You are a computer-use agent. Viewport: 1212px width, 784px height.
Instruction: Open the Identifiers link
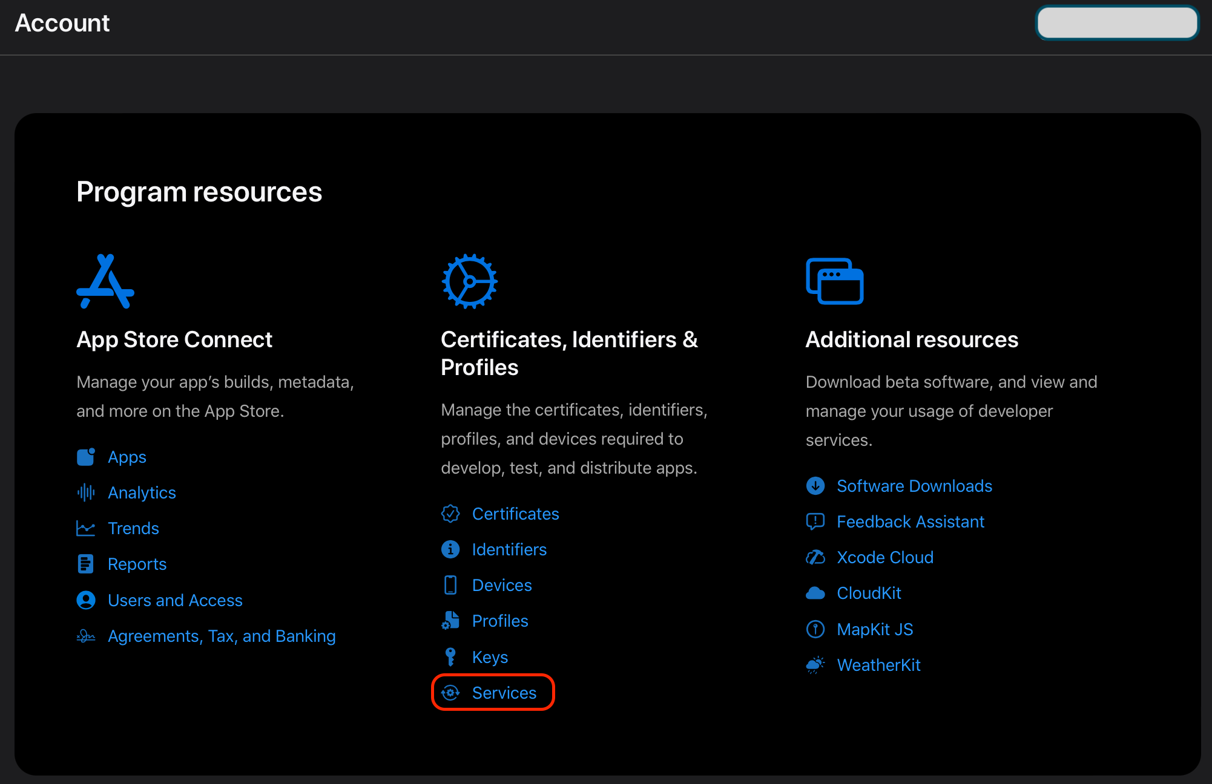509,549
